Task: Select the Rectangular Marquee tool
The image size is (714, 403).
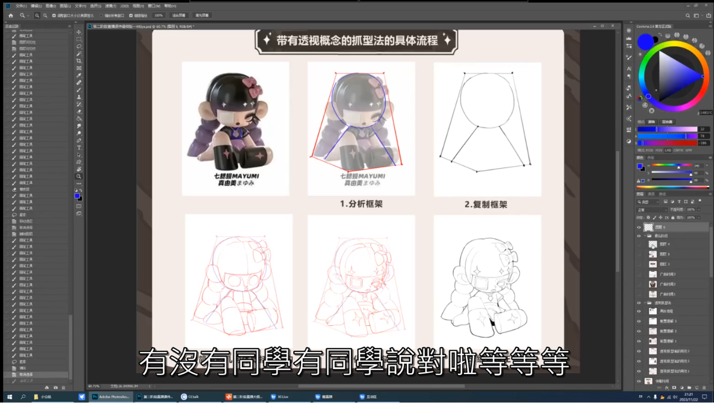Action: 79,39
